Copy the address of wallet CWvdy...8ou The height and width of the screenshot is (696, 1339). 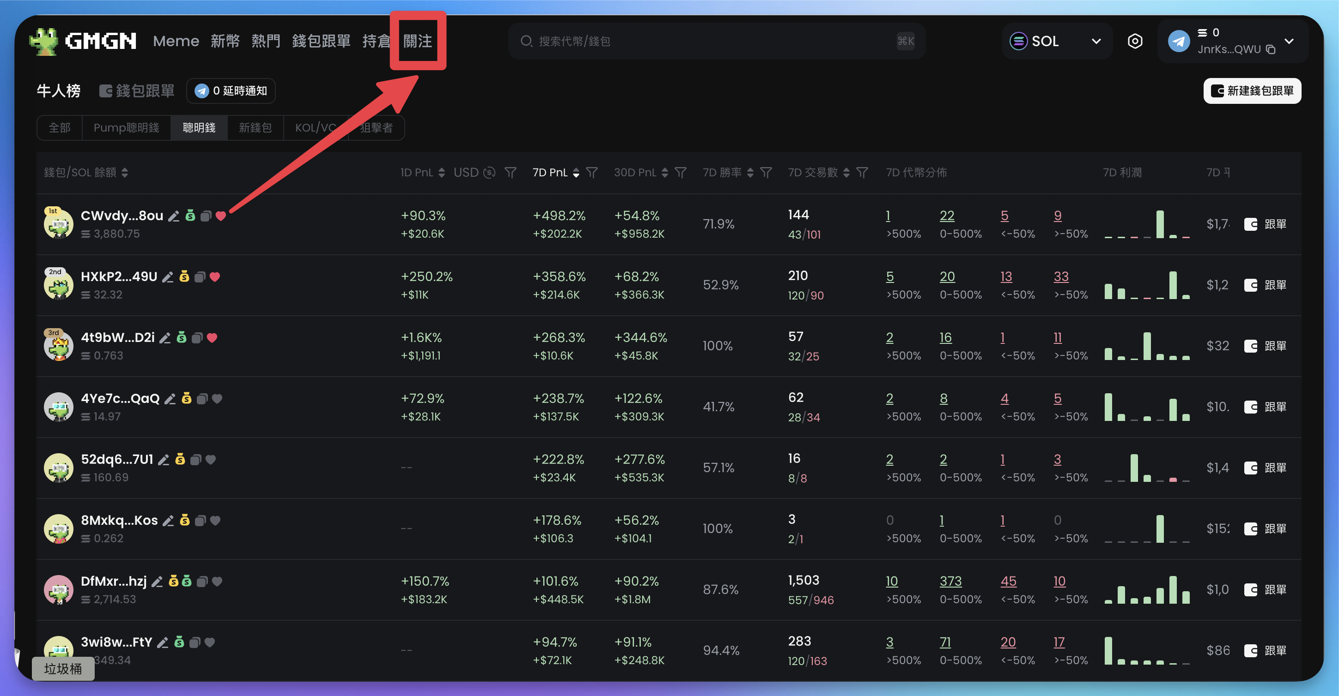tap(206, 216)
